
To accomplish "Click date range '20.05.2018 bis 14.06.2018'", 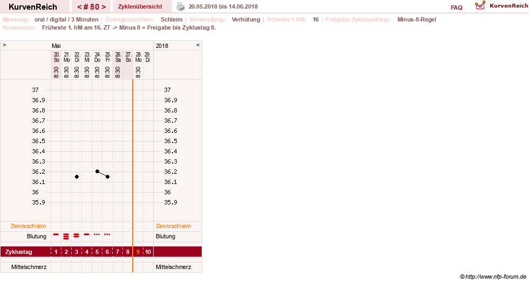I will point(223,6).
